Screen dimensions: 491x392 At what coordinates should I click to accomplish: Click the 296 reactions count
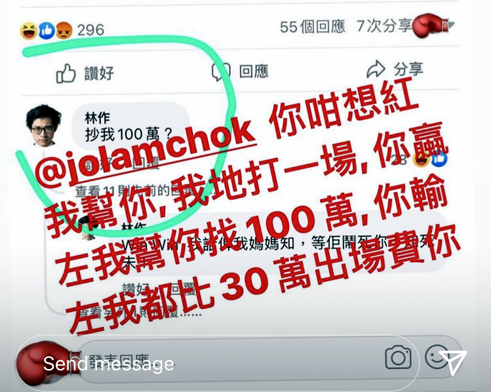click(90, 30)
